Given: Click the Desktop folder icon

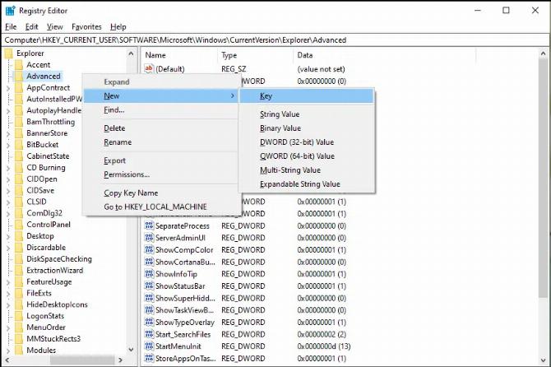Looking at the screenshot, I should 19,236.
